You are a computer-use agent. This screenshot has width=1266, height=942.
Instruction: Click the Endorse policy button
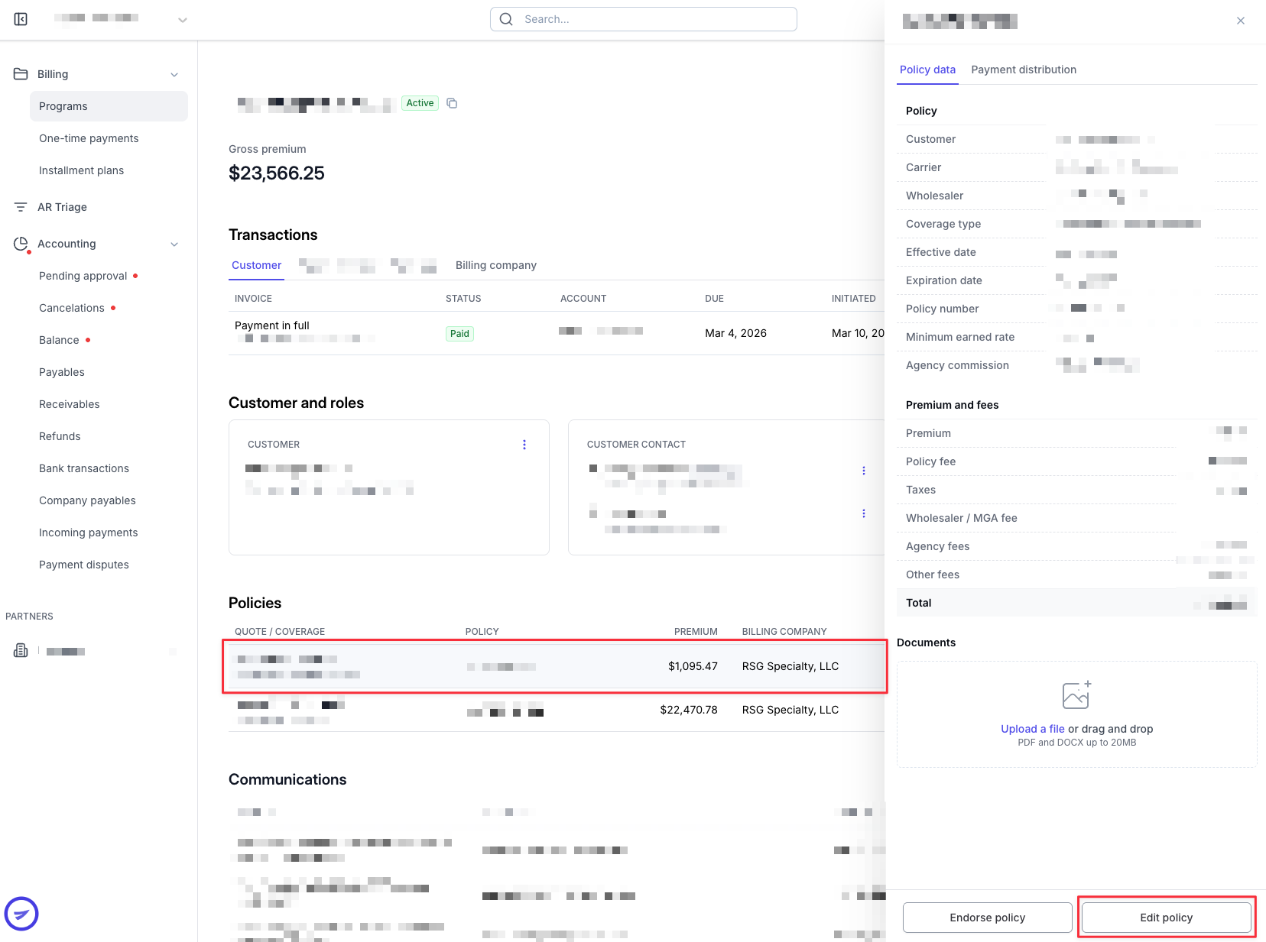pyautogui.click(x=987, y=918)
